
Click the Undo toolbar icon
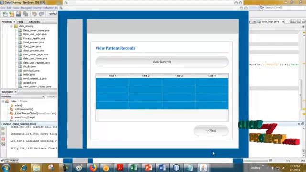tap(34, 14)
